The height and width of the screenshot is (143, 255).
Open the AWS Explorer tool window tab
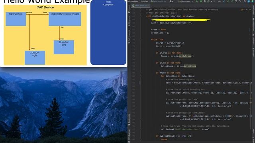click(x=129, y=135)
